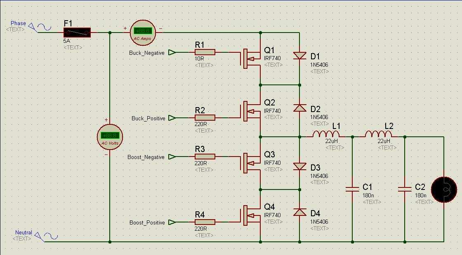462x255 pixels.
Task: Select the AC Volts voltmeter
Action: click(x=110, y=137)
